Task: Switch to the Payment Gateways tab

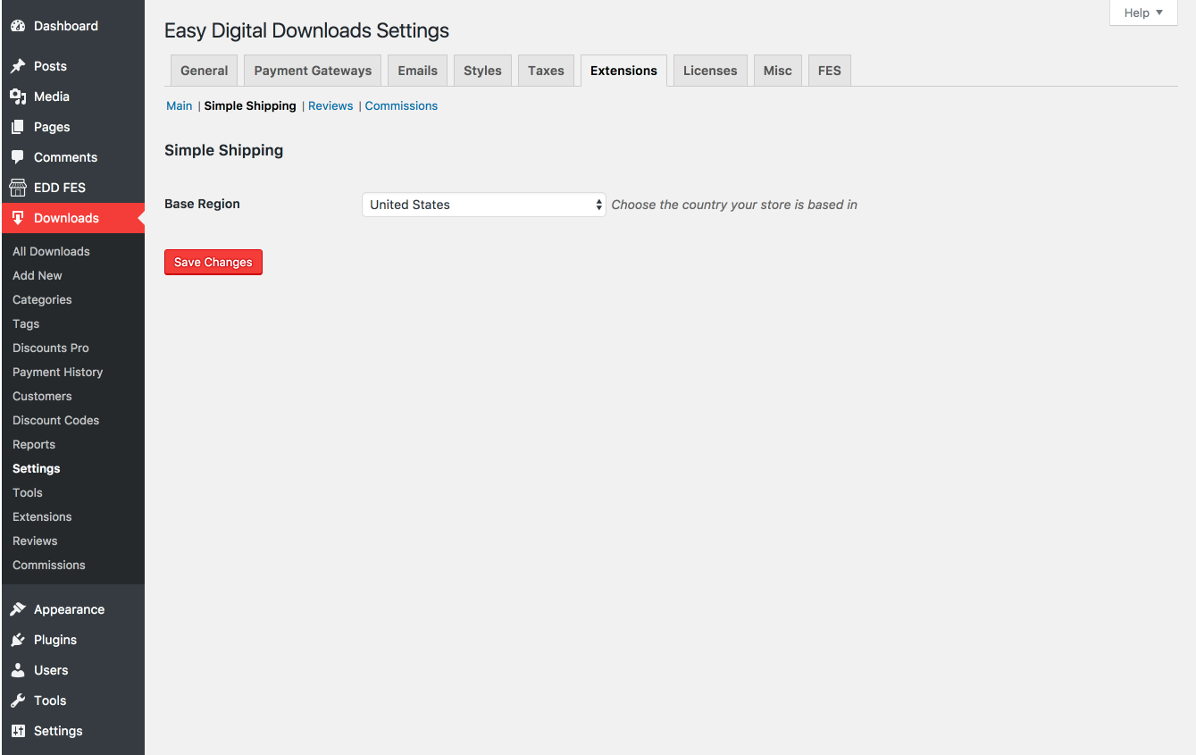Action: [x=313, y=71]
